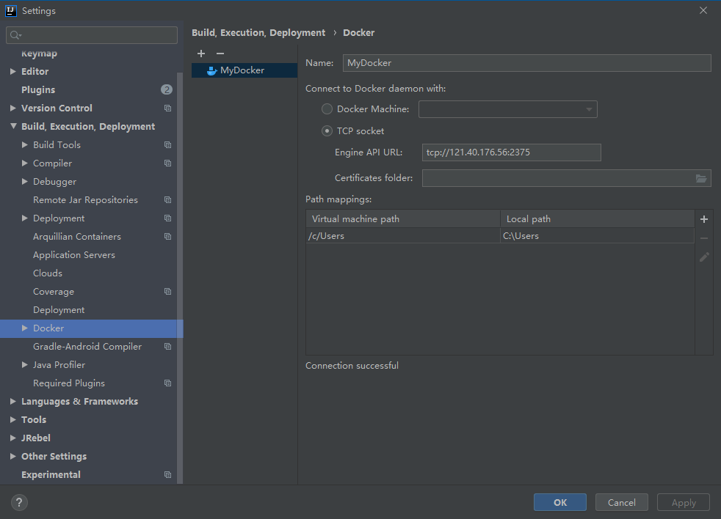Expand Languages & Frameworks section
The height and width of the screenshot is (519, 721).
click(13, 402)
